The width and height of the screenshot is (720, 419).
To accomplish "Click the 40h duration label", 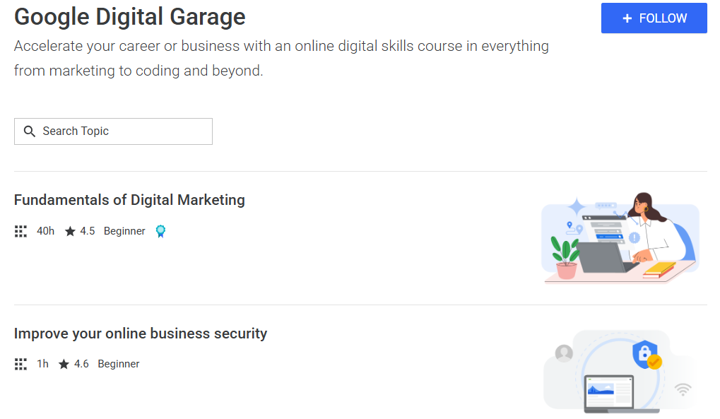I will point(45,230).
